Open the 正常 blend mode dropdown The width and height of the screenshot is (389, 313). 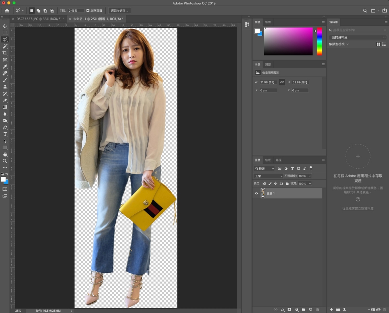point(268,176)
